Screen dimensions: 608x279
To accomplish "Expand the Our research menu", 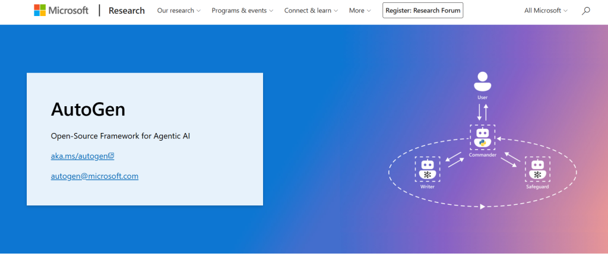I will tap(179, 11).
